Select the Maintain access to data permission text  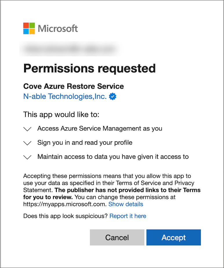pyautogui.click(x=113, y=157)
